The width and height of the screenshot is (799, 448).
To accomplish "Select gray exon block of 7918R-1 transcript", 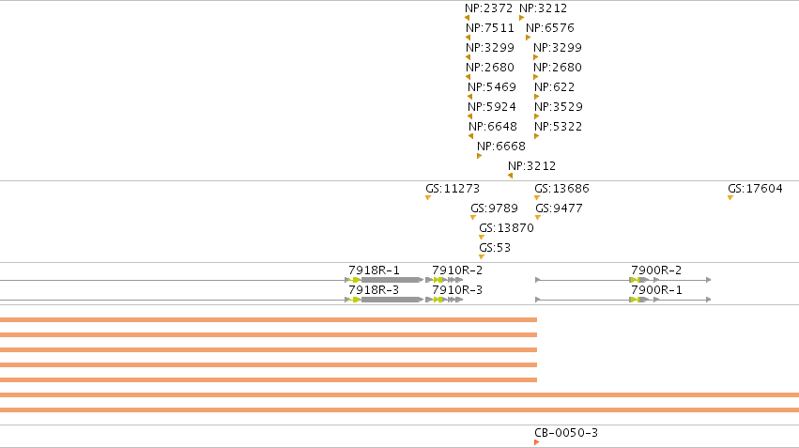I will tap(391, 280).
